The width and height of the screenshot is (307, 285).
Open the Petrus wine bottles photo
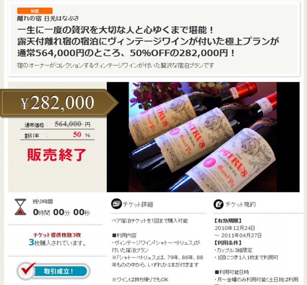coord(203,137)
